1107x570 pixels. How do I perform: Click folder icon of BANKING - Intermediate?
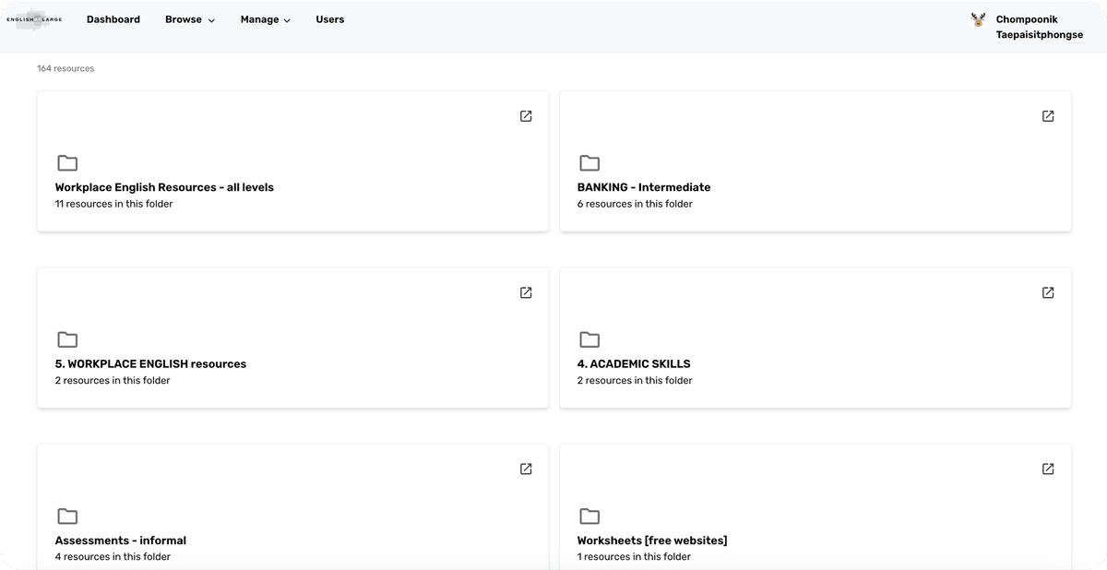(589, 163)
